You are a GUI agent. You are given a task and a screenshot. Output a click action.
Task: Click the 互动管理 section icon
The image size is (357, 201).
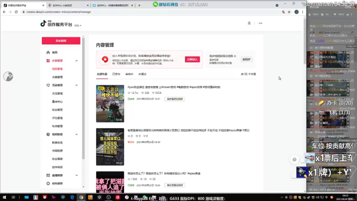(x=48, y=85)
